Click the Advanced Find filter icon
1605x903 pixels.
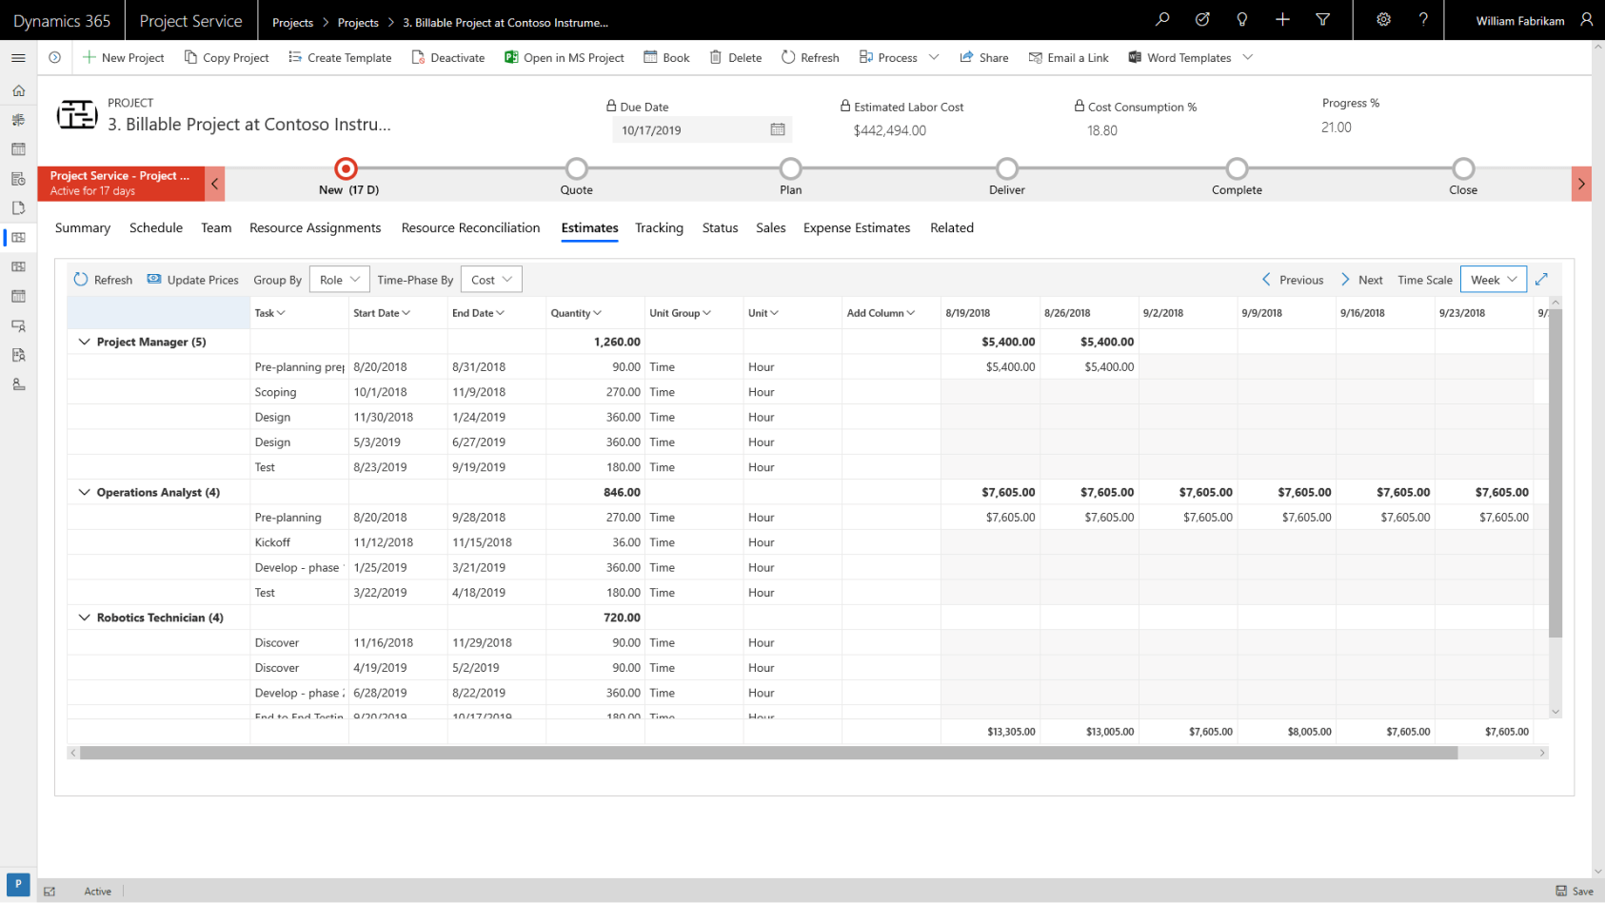[1323, 19]
